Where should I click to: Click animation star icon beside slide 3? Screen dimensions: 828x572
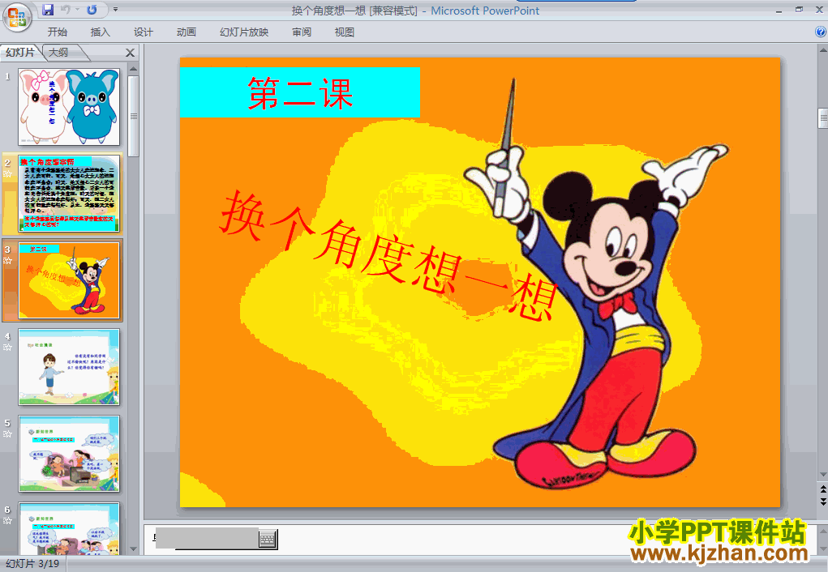(x=8, y=261)
